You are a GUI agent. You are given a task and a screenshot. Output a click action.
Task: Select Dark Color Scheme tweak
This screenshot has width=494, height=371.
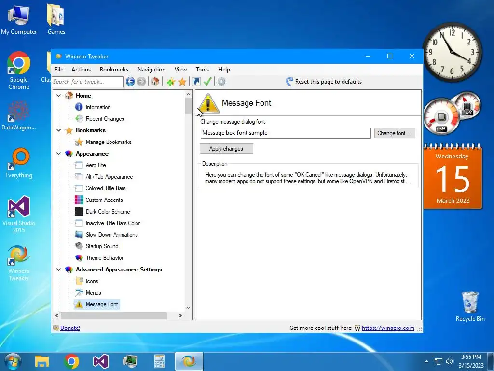point(108,212)
